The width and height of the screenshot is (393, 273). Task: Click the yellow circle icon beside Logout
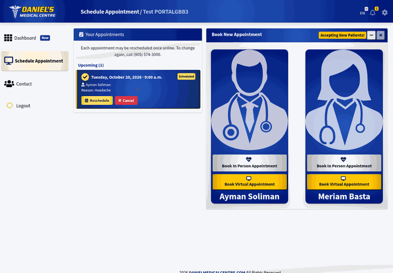point(10,106)
